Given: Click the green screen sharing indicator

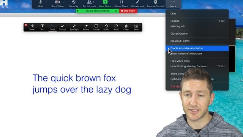Looking at the screenshot, I should click(x=97, y=11).
